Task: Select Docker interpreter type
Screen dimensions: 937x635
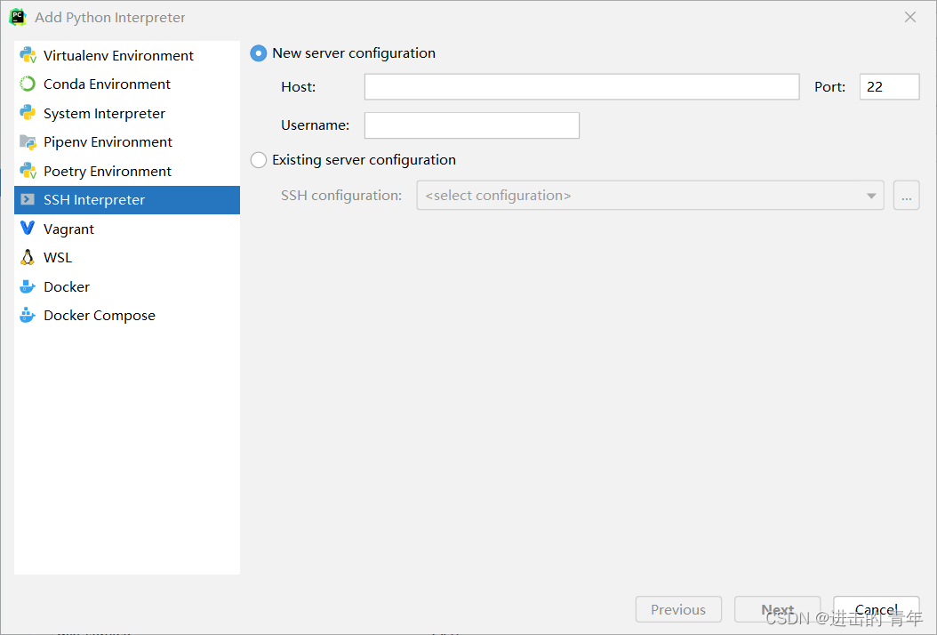Action: click(x=127, y=286)
